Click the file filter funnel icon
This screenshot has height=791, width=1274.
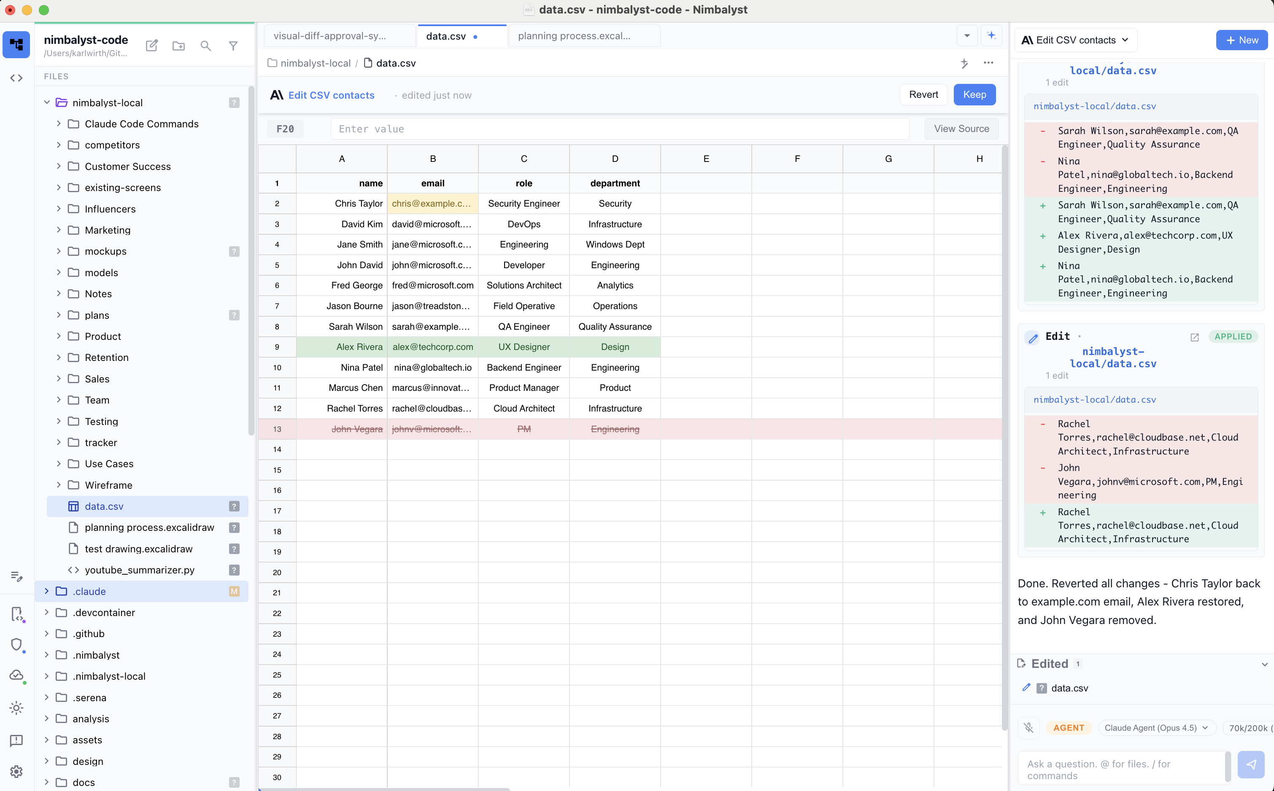tap(233, 46)
